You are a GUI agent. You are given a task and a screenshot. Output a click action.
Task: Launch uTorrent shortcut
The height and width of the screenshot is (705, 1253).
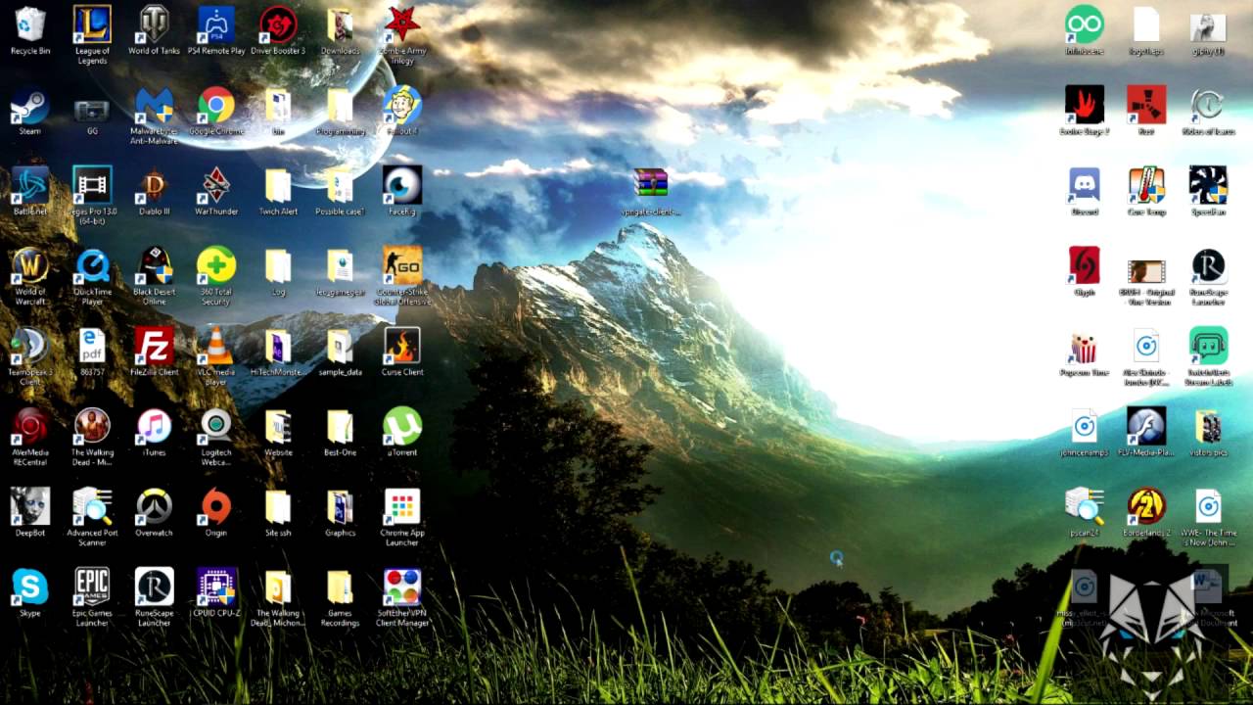point(402,426)
